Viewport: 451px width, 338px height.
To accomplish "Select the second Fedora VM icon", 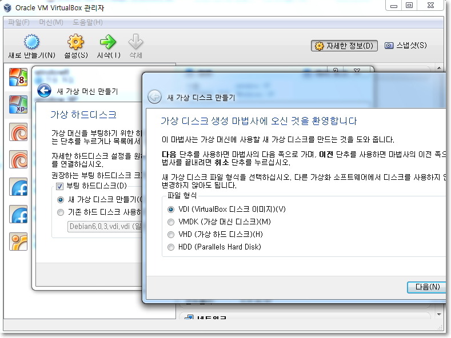I will (x=18, y=214).
